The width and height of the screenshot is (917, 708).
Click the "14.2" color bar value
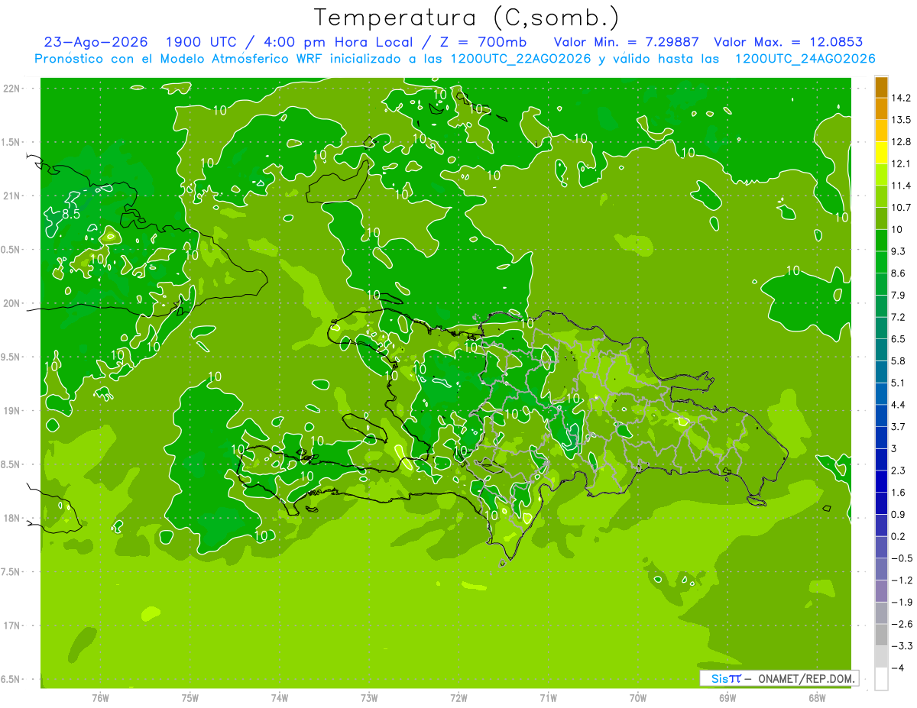point(900,98)
